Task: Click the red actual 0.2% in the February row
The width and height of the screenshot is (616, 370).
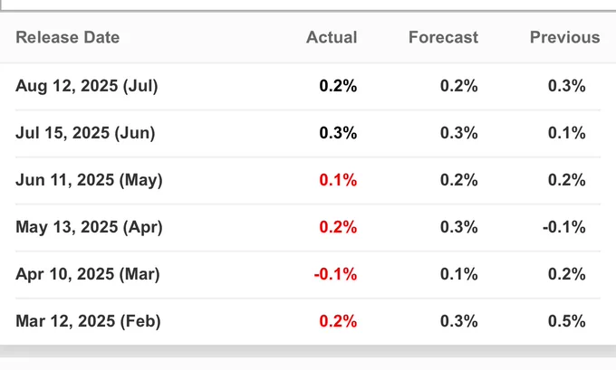Action: click(338, 321)
